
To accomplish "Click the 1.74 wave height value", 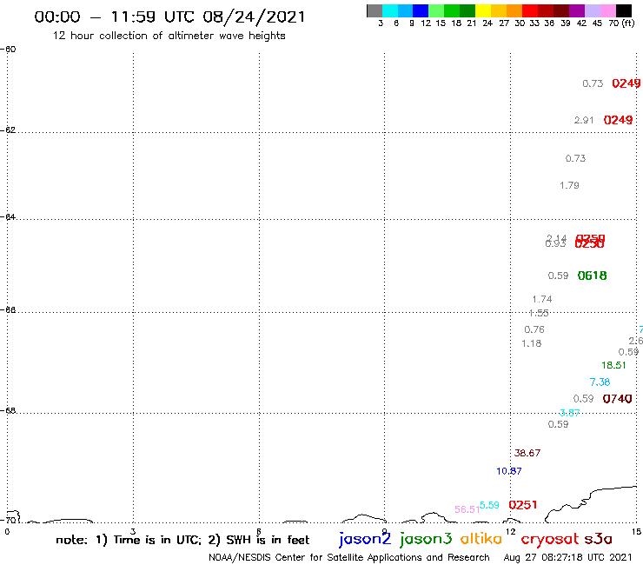I will [x=542, y=299].
